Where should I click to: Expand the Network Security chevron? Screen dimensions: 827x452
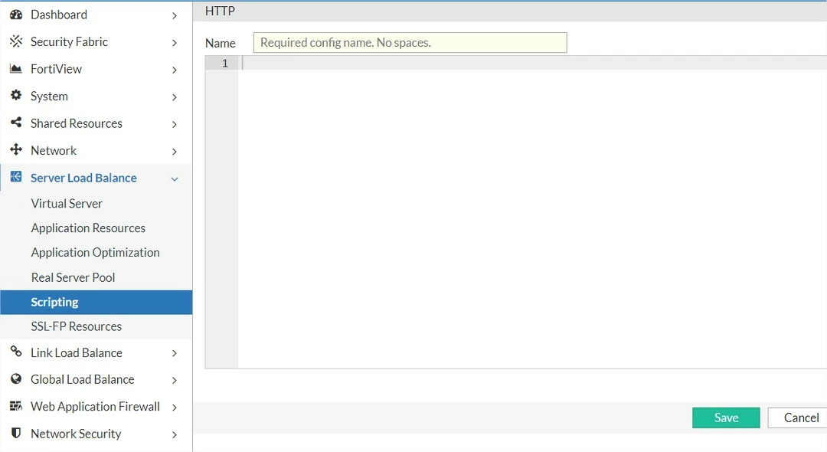(175, 434)
